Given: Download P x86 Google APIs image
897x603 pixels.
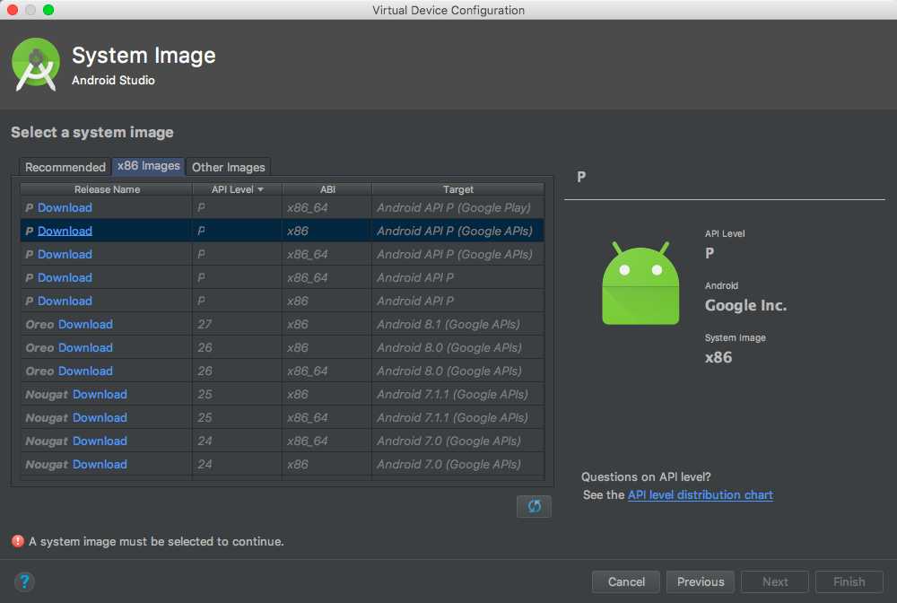Looking at the screenshot, I should click(x=65, y=232).
